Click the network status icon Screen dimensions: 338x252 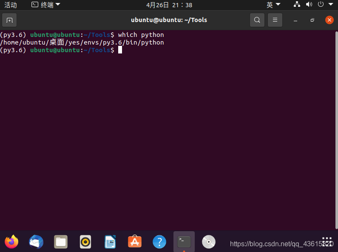[297, 4]
